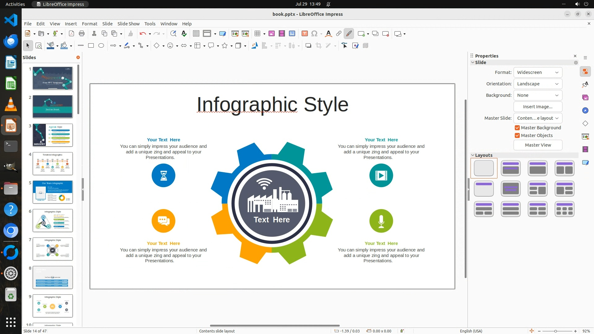Click the Insert Image... button

538,107
